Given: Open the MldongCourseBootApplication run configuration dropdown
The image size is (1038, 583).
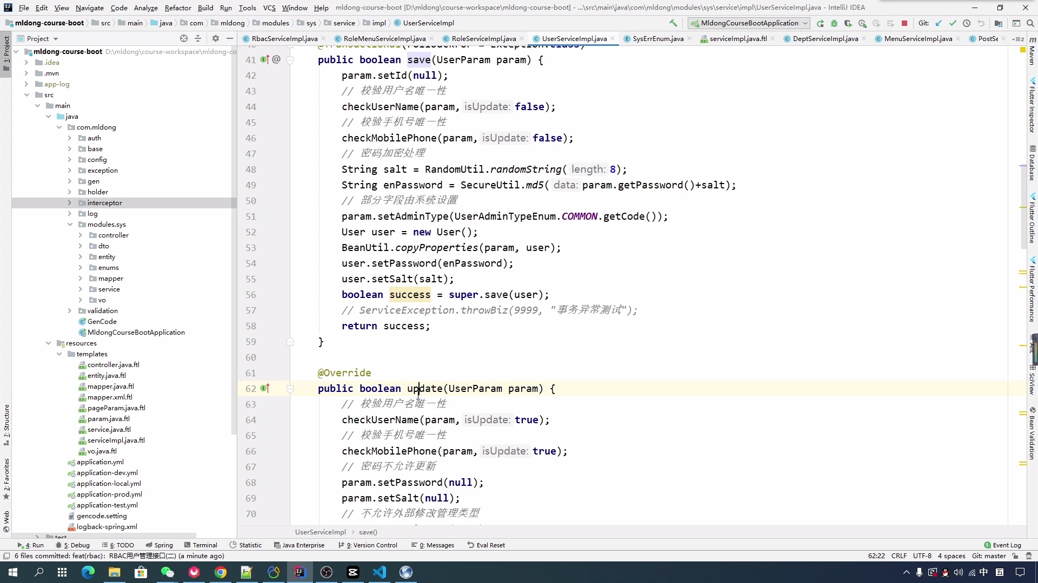Looking at the screenshot, I should [x=749, y=23].
